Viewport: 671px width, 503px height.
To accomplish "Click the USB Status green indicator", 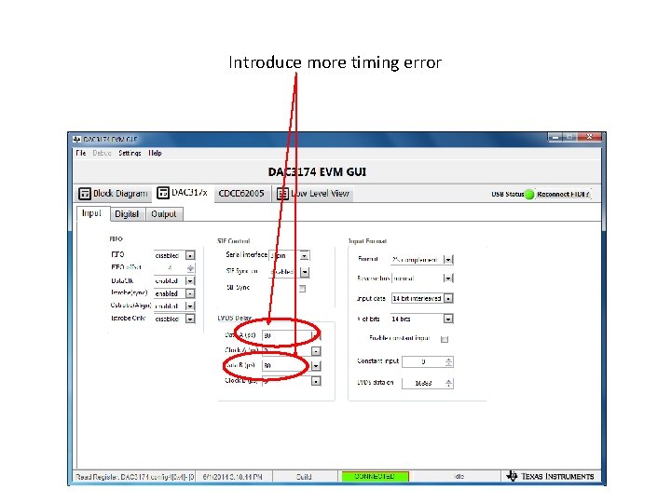I will point(529,194).
